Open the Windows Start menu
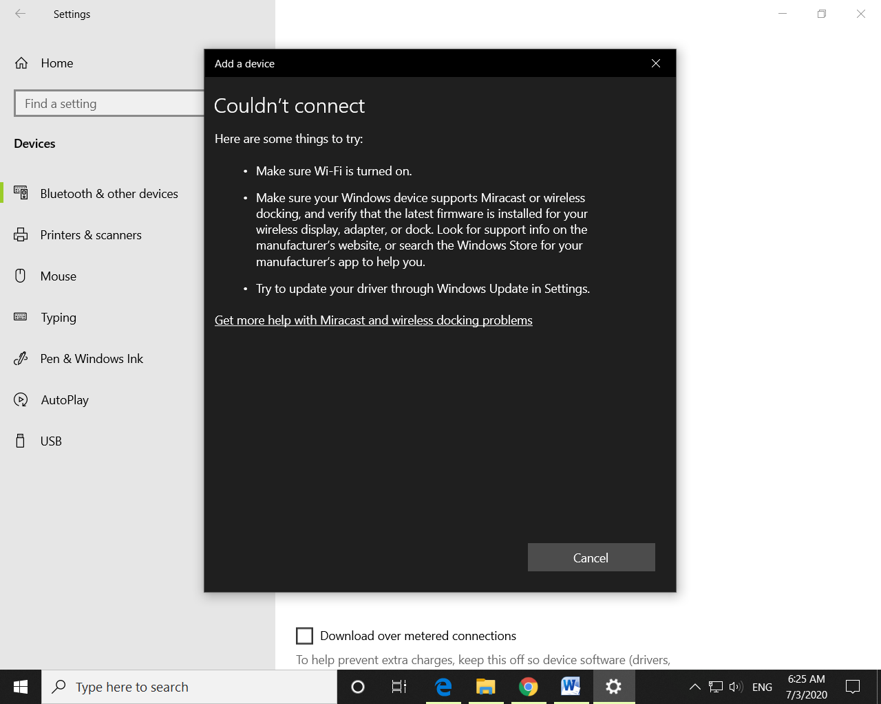The image size is (881, 704). [x=21, y=687]
